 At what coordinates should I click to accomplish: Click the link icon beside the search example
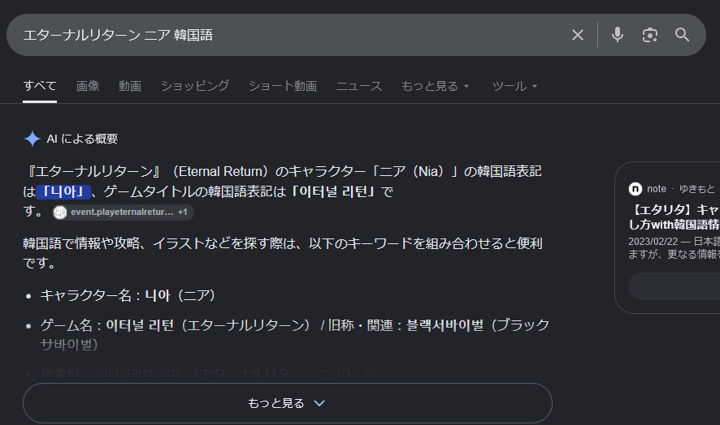(370, 374)
